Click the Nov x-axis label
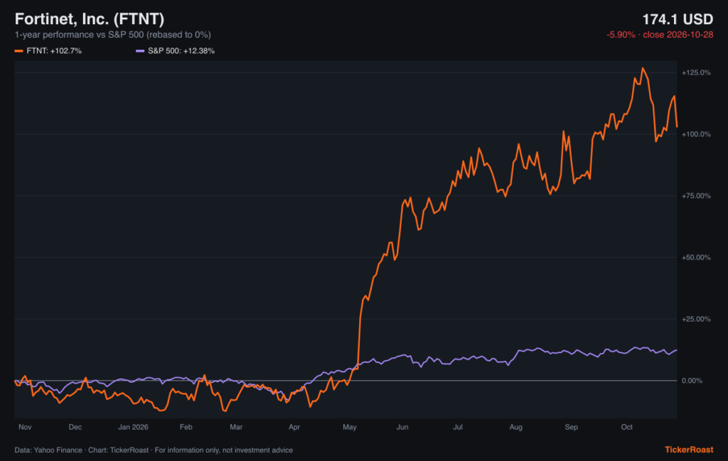This screenshot has width=728, height=461. (x=25, y=427)
